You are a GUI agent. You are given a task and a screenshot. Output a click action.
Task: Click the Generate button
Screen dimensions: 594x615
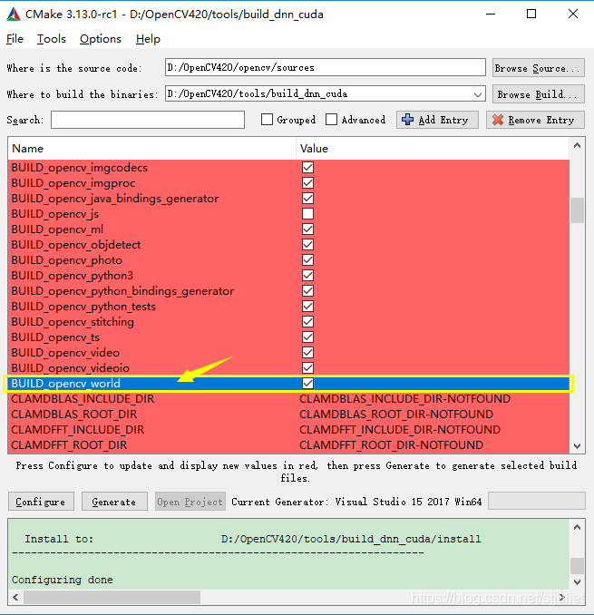(x=114, y=502)
